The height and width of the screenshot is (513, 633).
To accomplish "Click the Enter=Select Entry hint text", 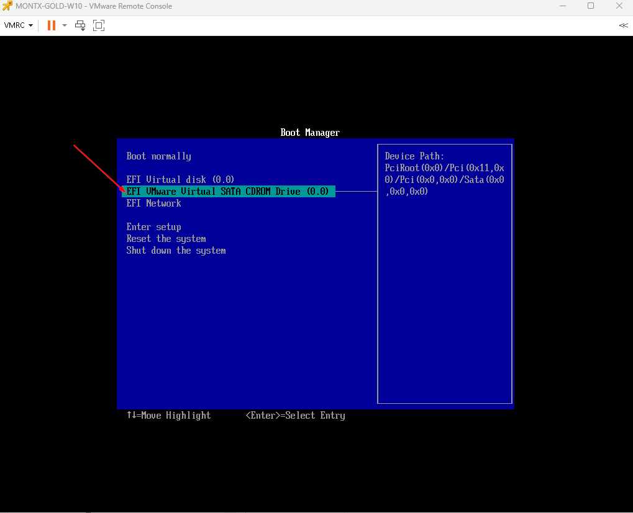I will click(x=295, y=416).
